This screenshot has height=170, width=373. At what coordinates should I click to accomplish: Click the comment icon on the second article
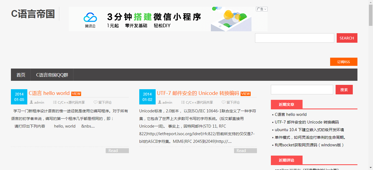(x=223, y=102)
